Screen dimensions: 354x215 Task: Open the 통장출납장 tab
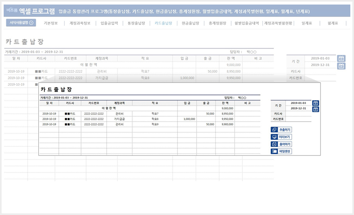136,23
